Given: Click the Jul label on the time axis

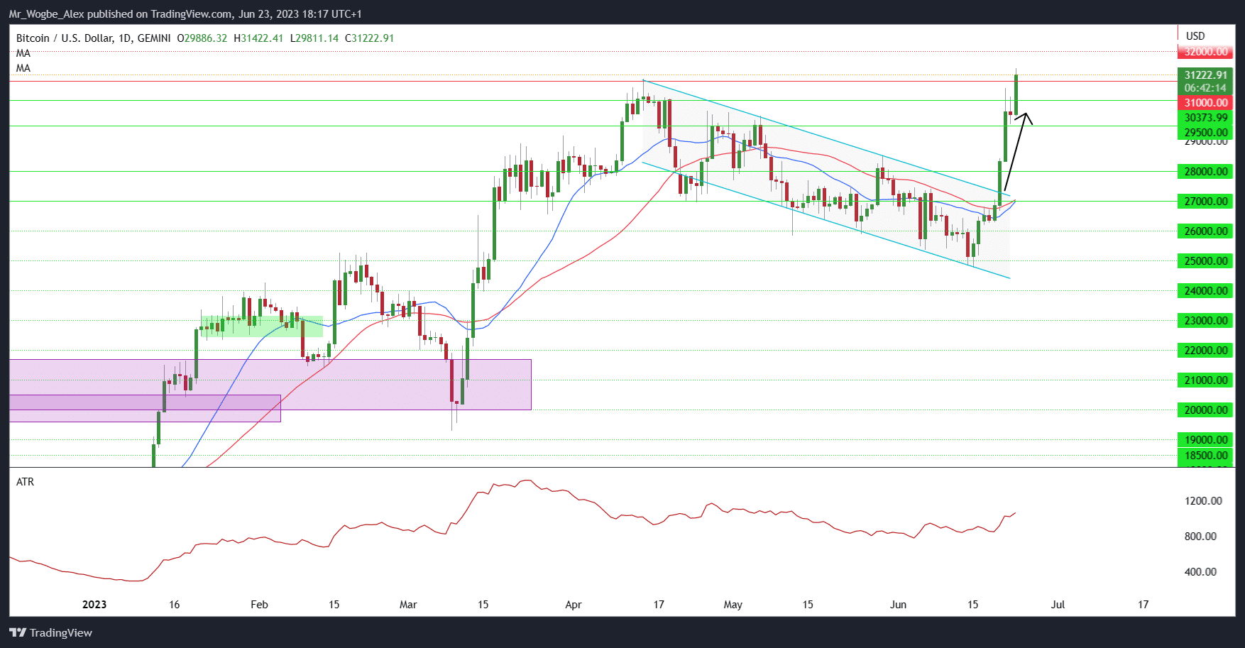Looking at the screenshot, I should (1058, 605).
